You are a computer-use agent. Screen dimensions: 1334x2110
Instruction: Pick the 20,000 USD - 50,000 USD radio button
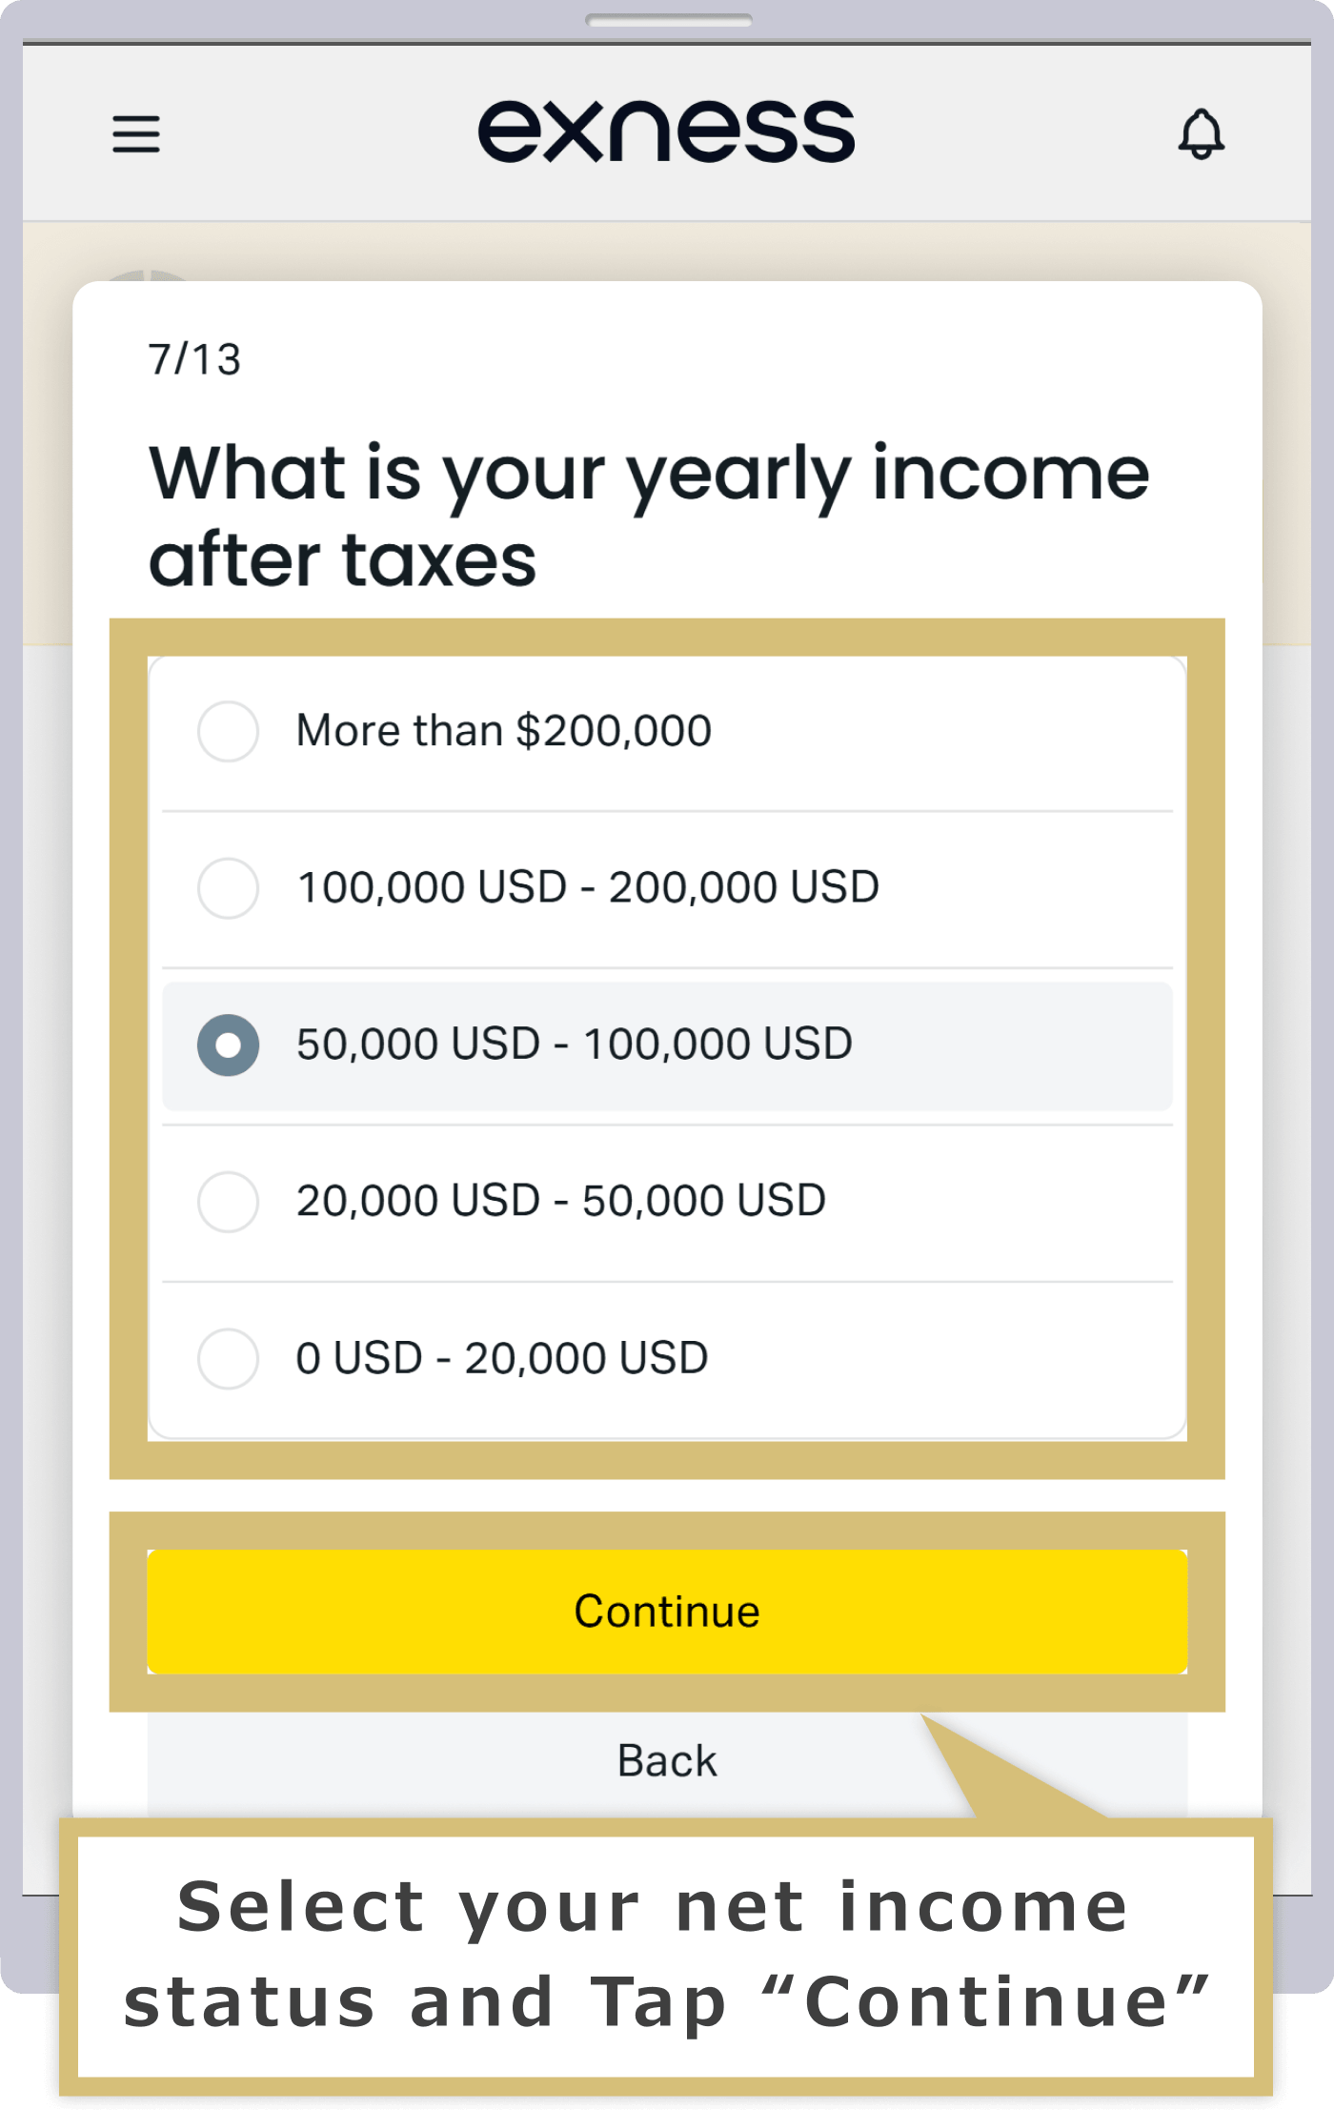pyautogui.click(x=228, y=1201)
